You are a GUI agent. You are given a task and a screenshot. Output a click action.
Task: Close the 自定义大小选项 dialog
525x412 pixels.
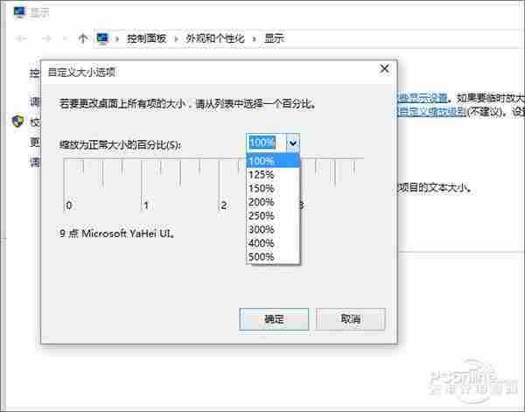coord(384,69)
